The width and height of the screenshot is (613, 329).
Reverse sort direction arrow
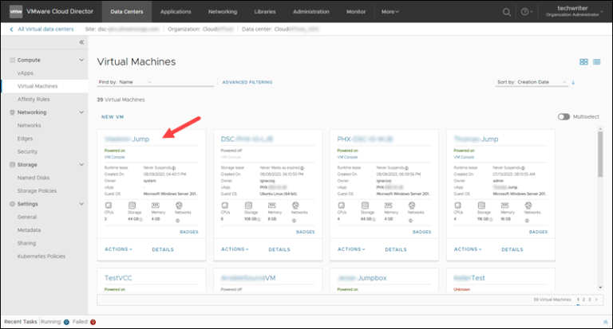(573, 82)
